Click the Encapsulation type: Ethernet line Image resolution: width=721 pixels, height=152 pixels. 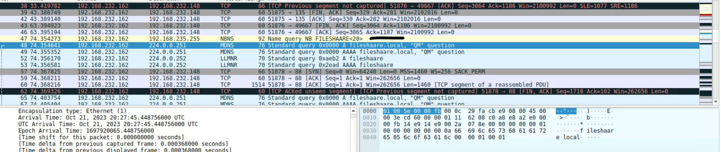pyautogui.click(x=72, y=111)
